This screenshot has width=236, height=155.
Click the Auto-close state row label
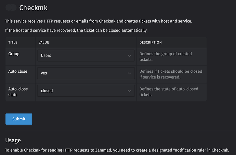(x=18, y=92)
